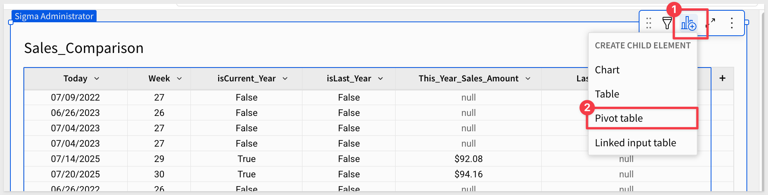Screen dimensions: 768x195
Task: Select Pivot table menu option
Action: click(x=619, y=118)
